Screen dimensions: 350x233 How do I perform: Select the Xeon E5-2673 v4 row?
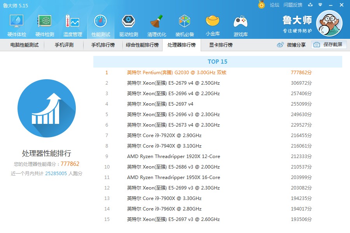218,125
